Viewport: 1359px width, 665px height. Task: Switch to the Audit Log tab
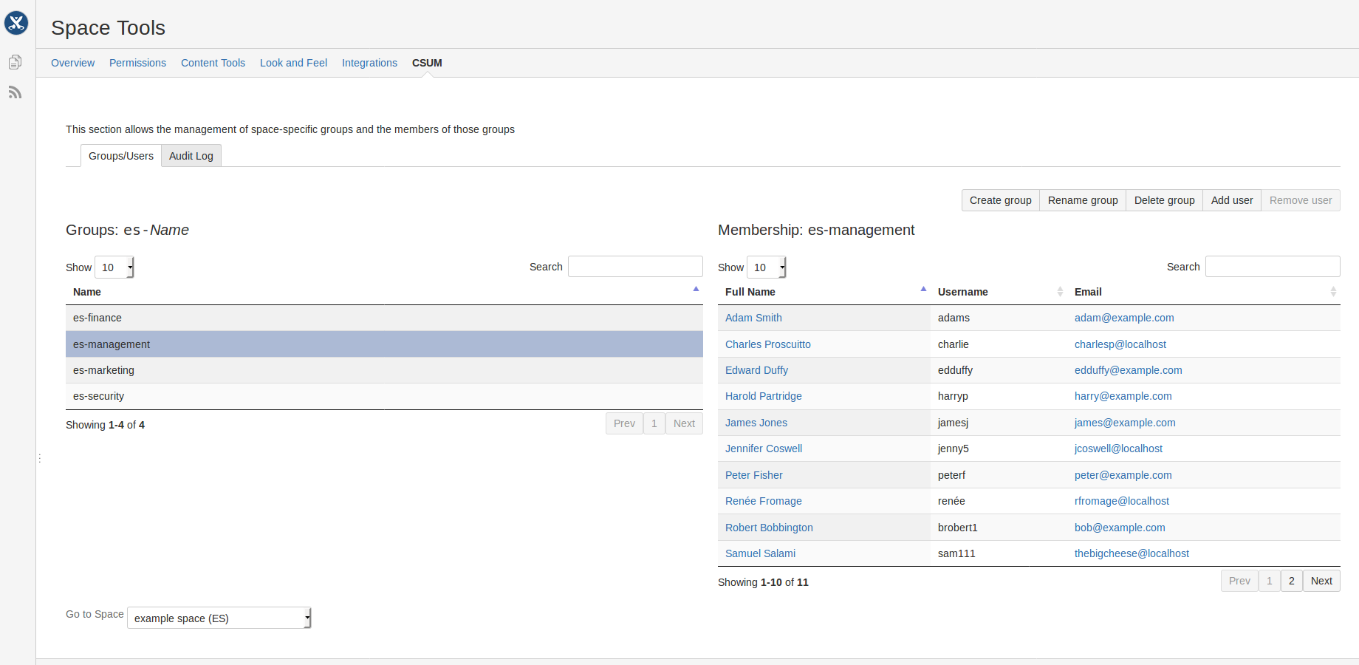coord(191,156)
